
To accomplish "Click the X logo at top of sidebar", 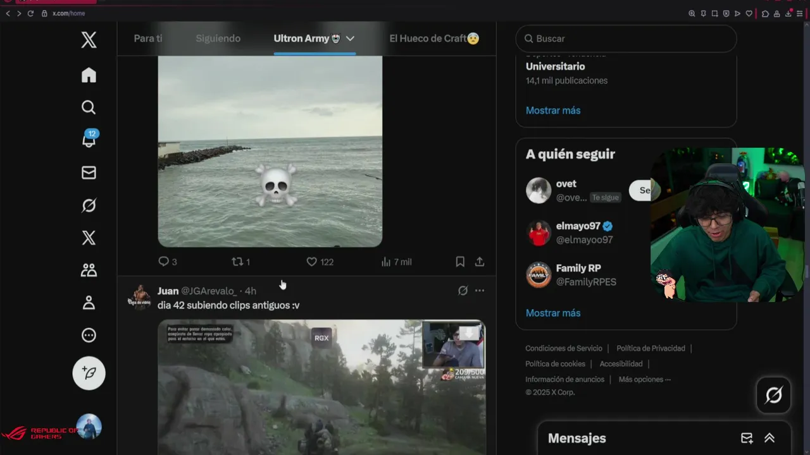I will (x=89, y=40).
